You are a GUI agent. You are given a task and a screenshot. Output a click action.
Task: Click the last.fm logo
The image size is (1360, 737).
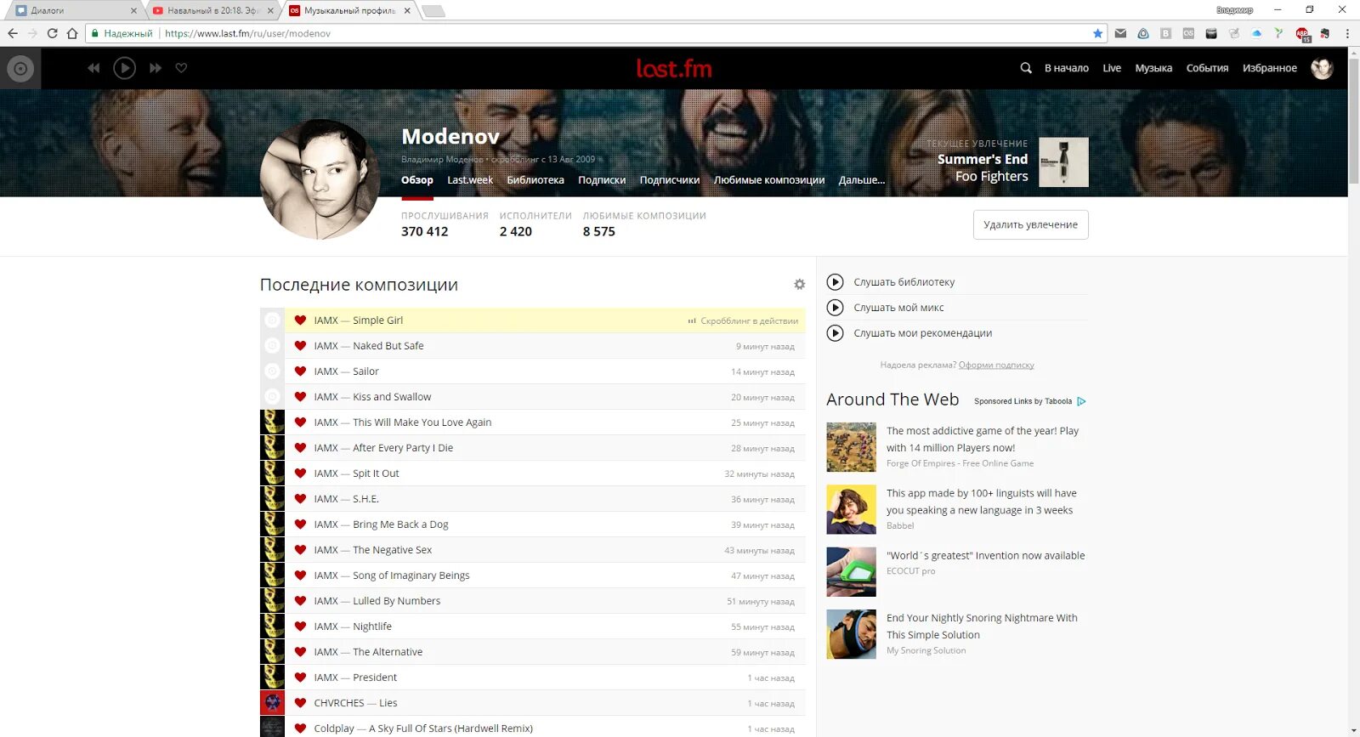674,68
